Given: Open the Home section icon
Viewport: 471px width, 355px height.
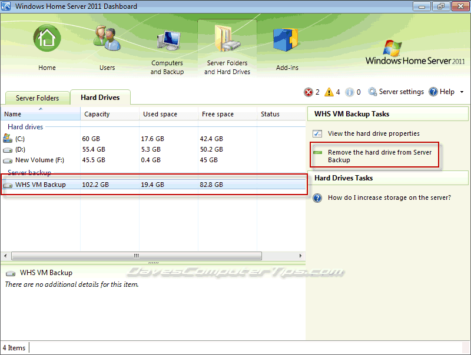Looking at the screenshot, I should pos(47,39).
